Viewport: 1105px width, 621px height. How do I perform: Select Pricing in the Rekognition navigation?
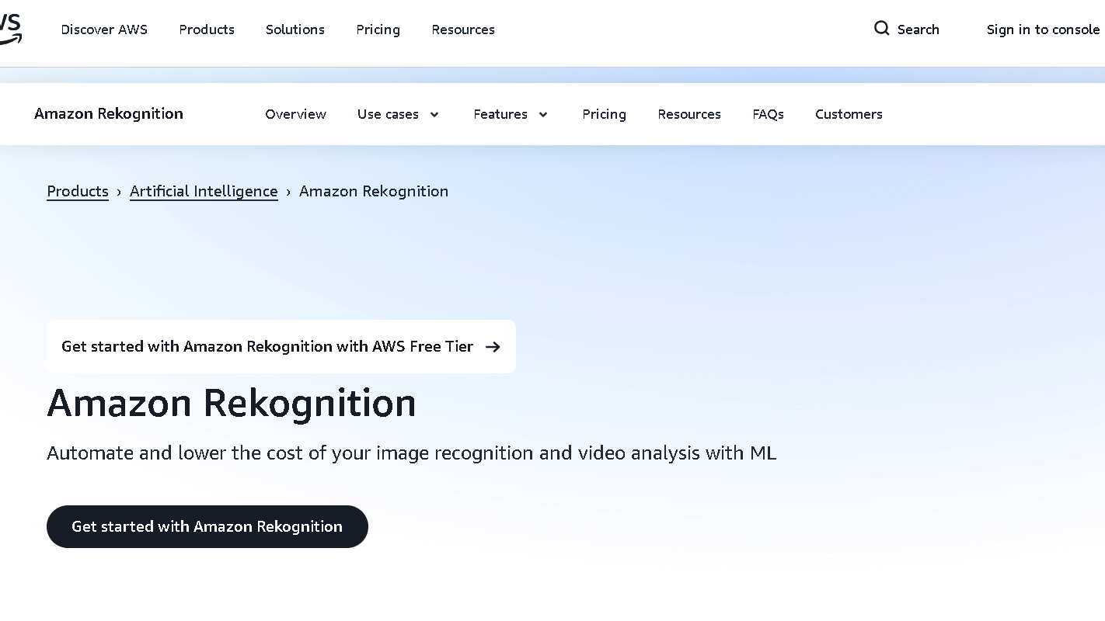604,114
